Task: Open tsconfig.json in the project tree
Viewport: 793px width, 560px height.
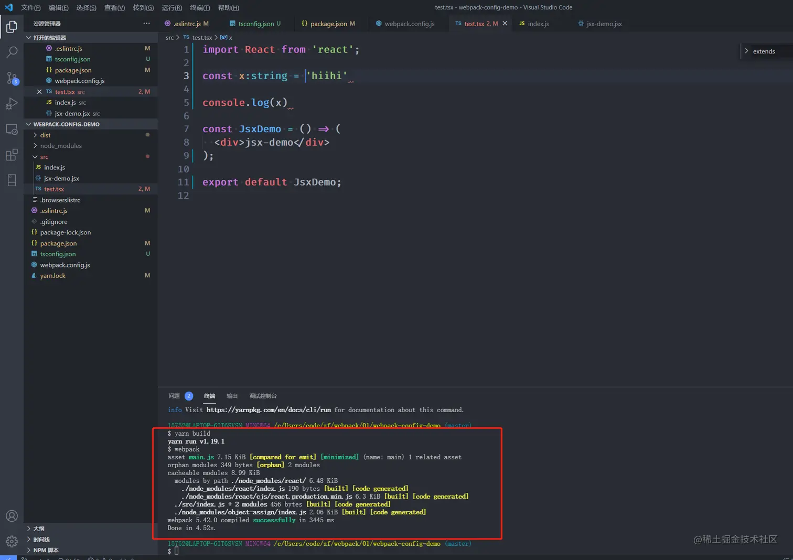Action: 91,254
